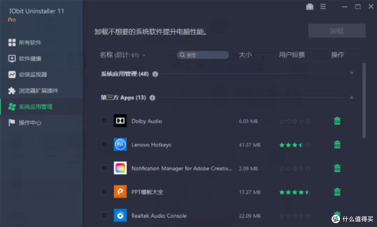Maximize the IObit Uninstaller window
The image size is (377, 227).
click(x=358, y=7)
